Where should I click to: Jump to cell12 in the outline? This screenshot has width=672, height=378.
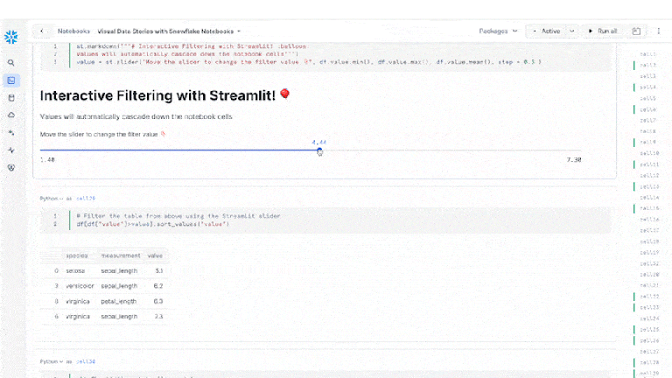649,175
